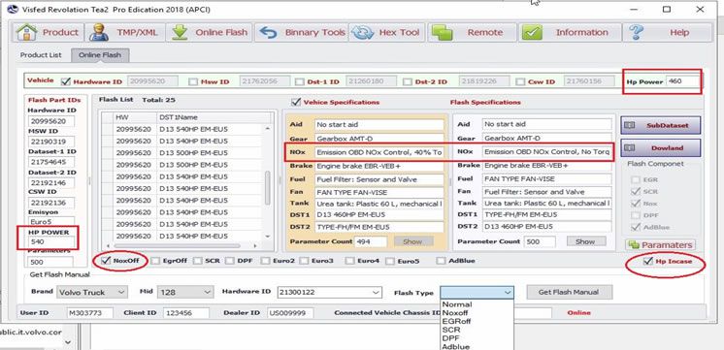This screenshot has width=724, height=350.
Task: Open the Brand Volvo Truck dropdown
Action: coord(92,293)
